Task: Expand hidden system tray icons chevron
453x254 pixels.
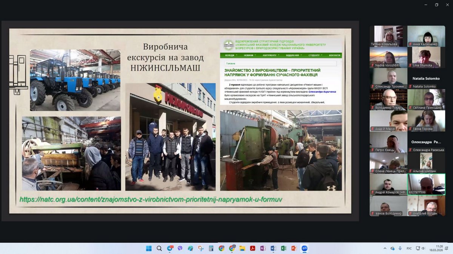Action: (x=385, y=248)
